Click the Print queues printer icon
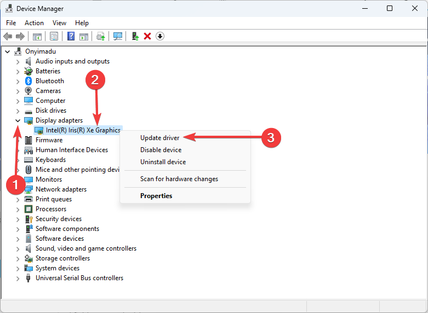The image size is (428, 313). [x=28, y=199]
